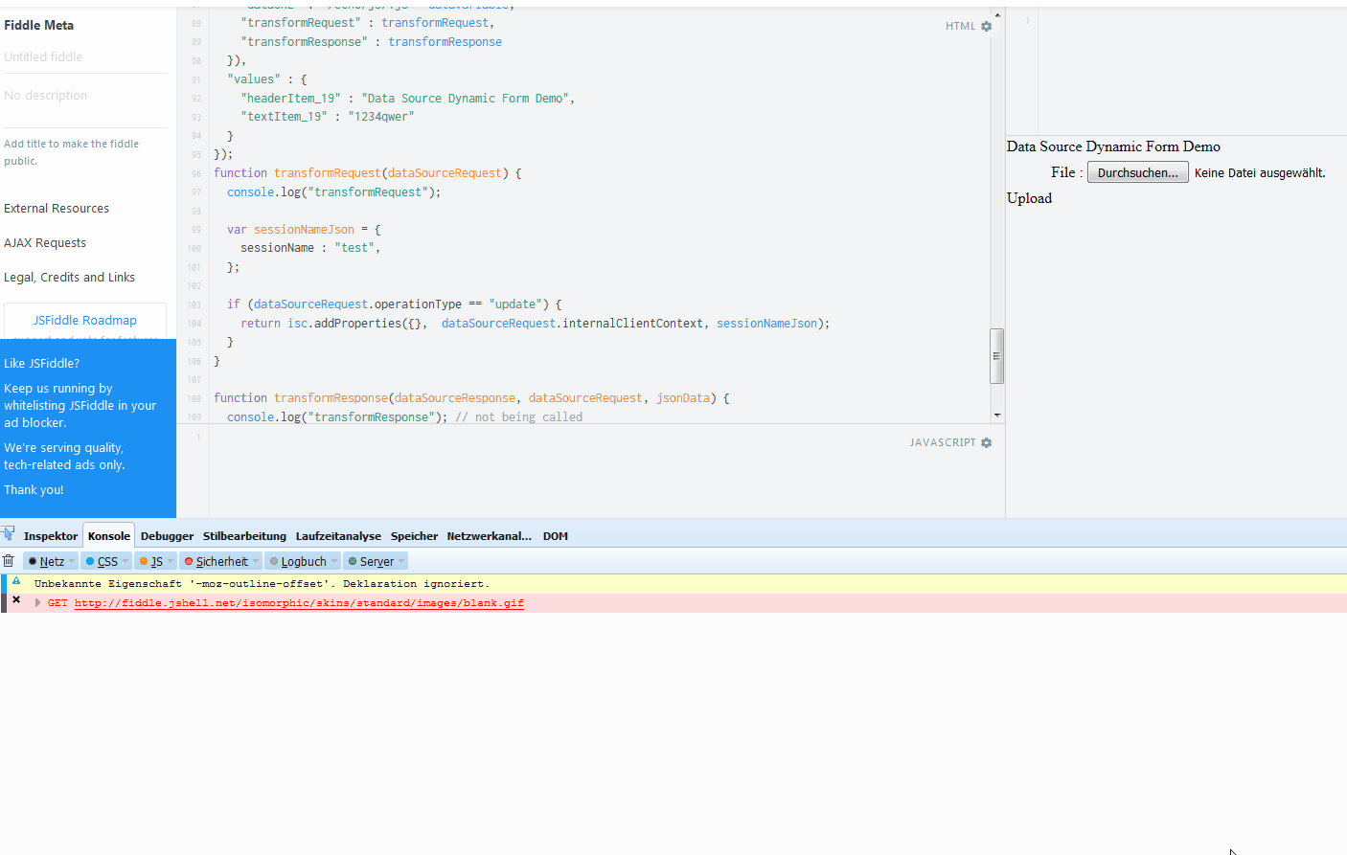This screenshot has height=855, width=1347.
Task: Switch to the DOM tab
Action: [556, 536]
